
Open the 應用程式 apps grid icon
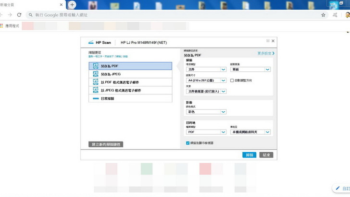point(2,26)
